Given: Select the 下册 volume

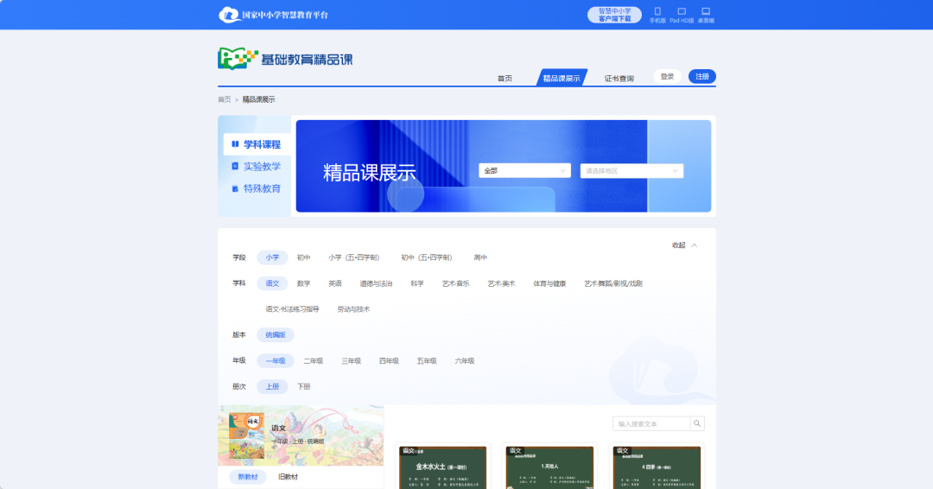Looking at the screenshot, I should [303, 387].
